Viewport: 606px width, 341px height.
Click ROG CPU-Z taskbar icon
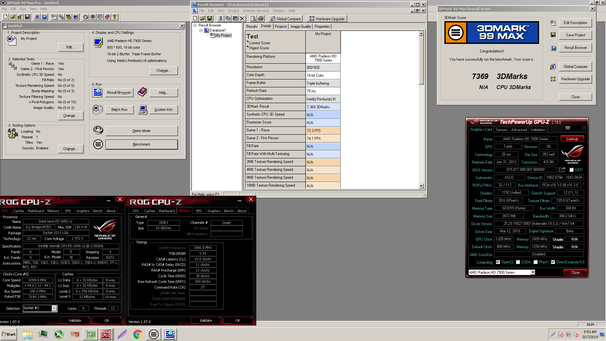click(x=106, y=334)
